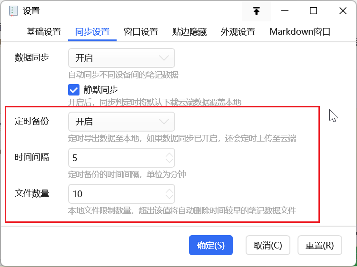Decrease the 时间间隔 value with down arrow
357x267 pixels.
(169, 161)
